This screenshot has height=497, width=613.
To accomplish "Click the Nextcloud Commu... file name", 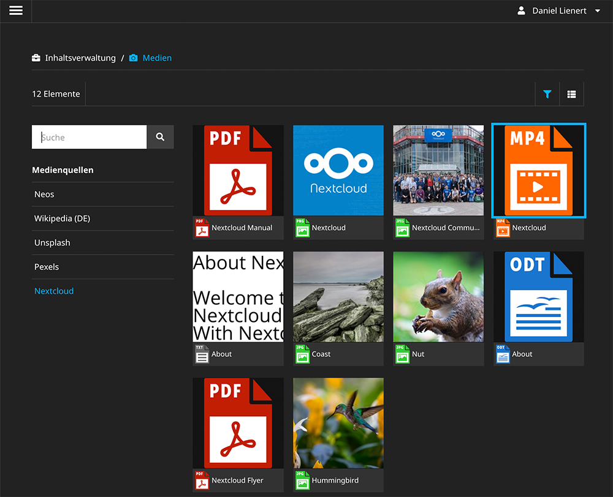I will 446,228.
